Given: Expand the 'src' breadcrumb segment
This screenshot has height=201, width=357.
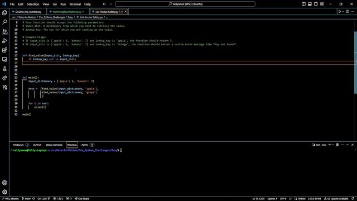Looking at the screenshot, I should point(14,17).
